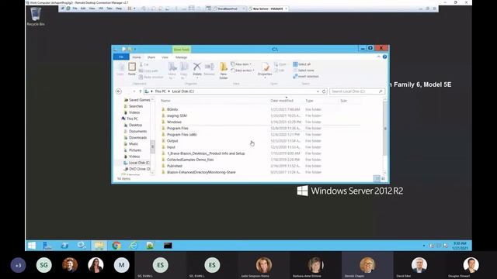Click the Explorer help question-mark icon
Viewport: 497px width, 279px height.
click(385, 57)
